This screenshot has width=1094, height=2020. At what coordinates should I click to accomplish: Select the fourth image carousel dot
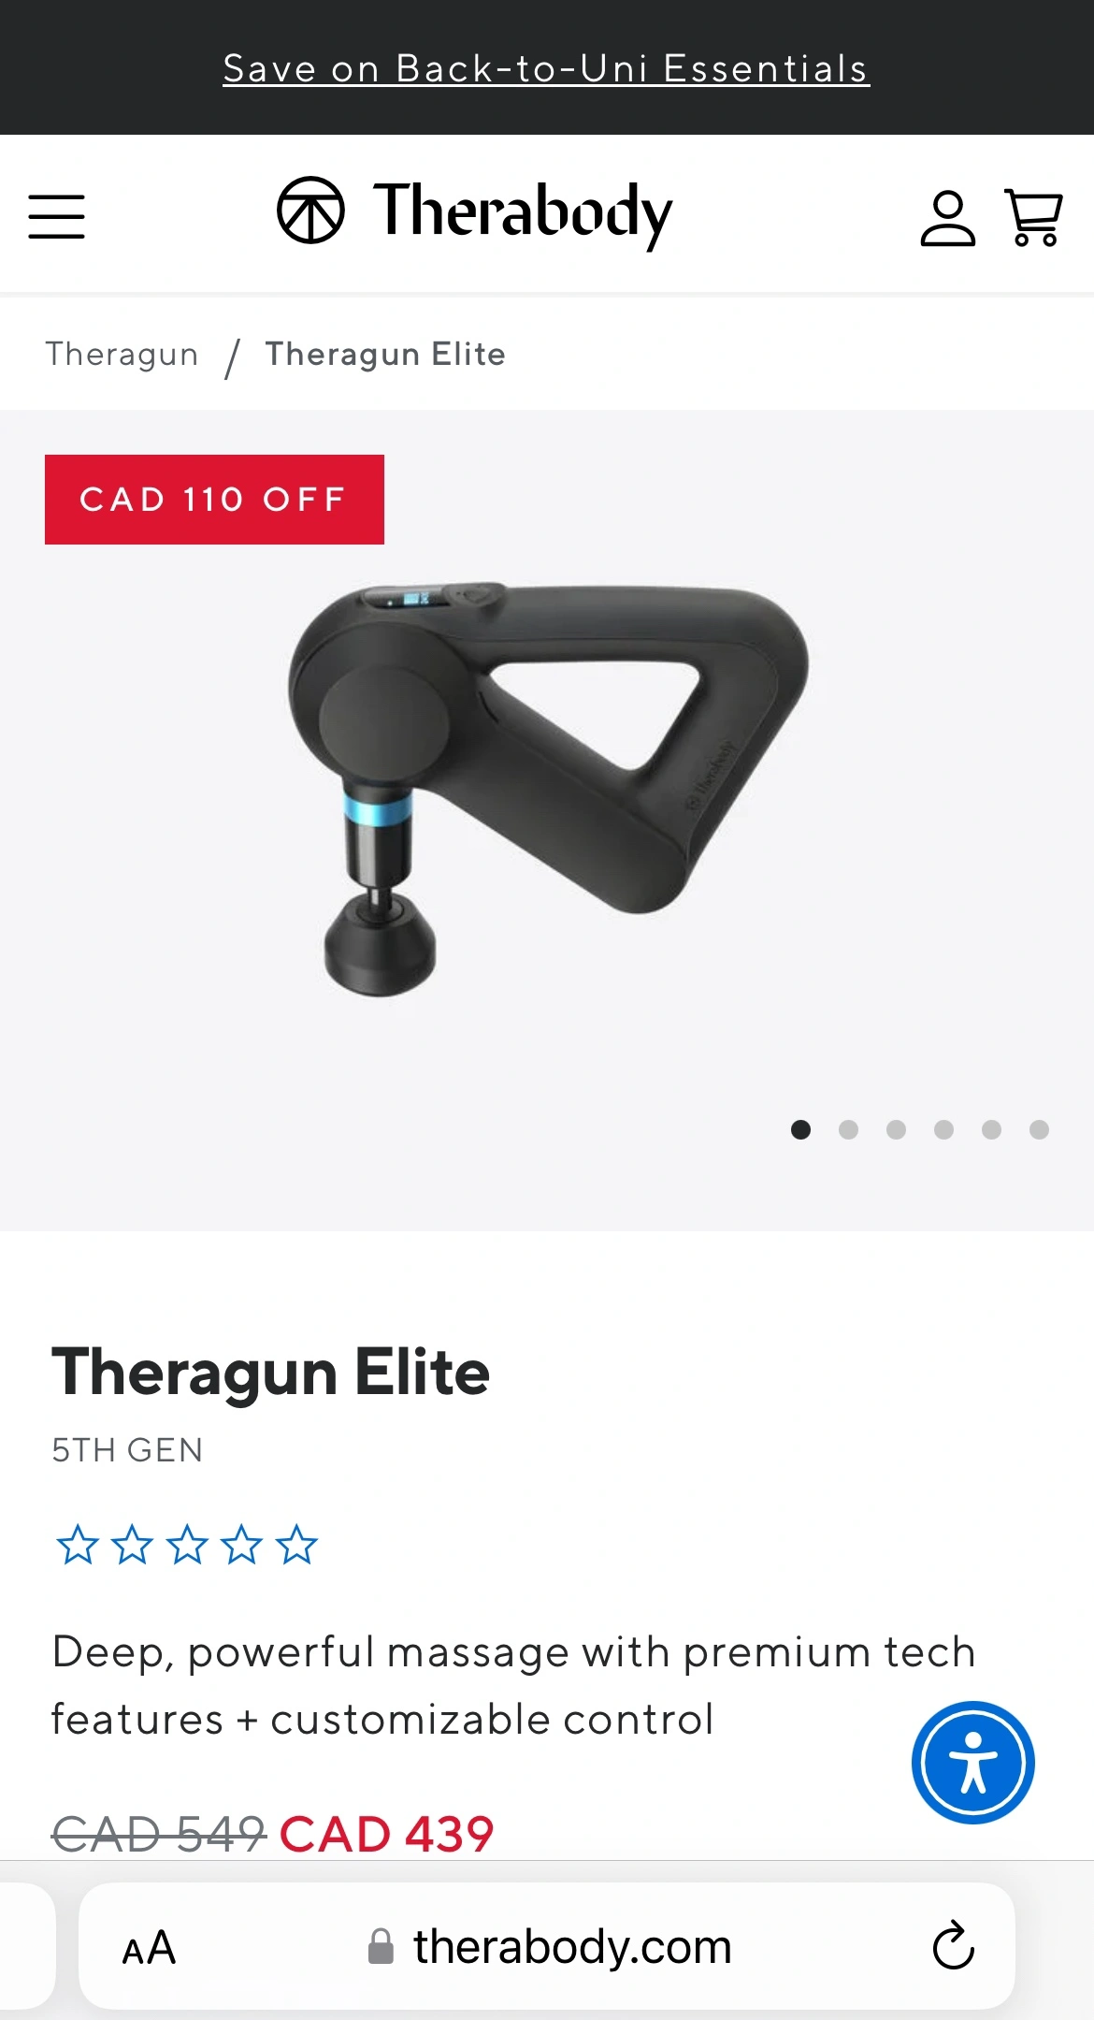tap(943, 1129)
